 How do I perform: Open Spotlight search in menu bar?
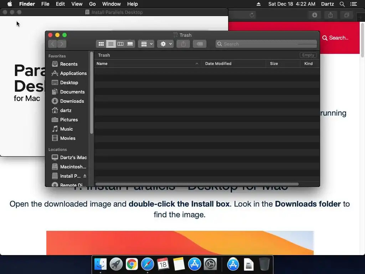coord(342,4)
